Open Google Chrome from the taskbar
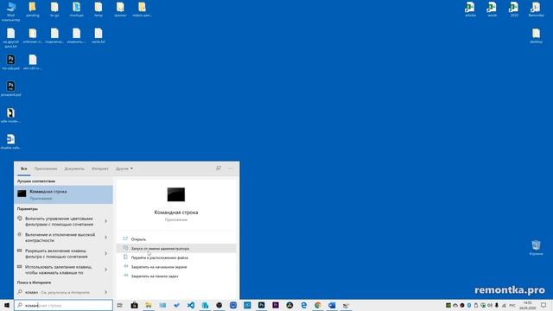Screen dimensions: 553x311 (318, 305)
